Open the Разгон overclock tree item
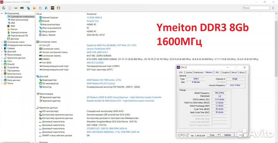This screenshot has height=143, width=278. (x=14, y=29)
